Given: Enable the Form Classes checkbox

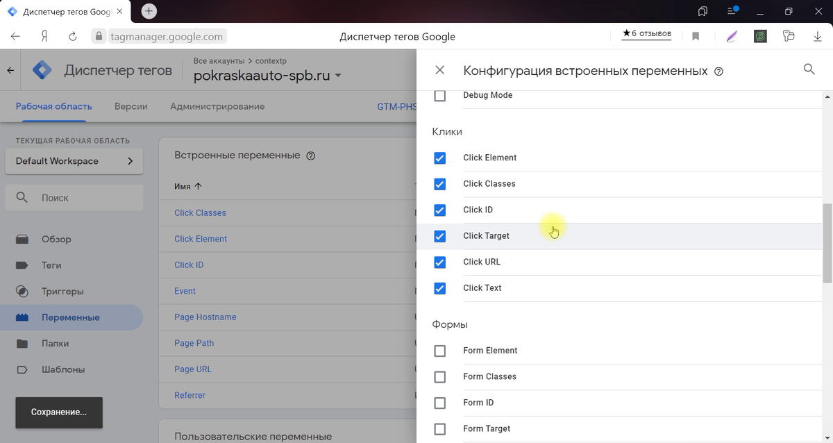Looking at the screenshot, I should (x=439, y=376).
